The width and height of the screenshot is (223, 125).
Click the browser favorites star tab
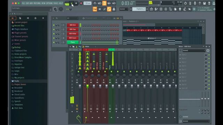[43, 18]
